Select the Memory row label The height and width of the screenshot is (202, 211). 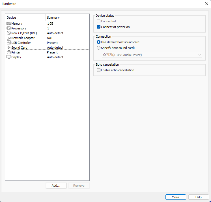(x=17, y=23)
